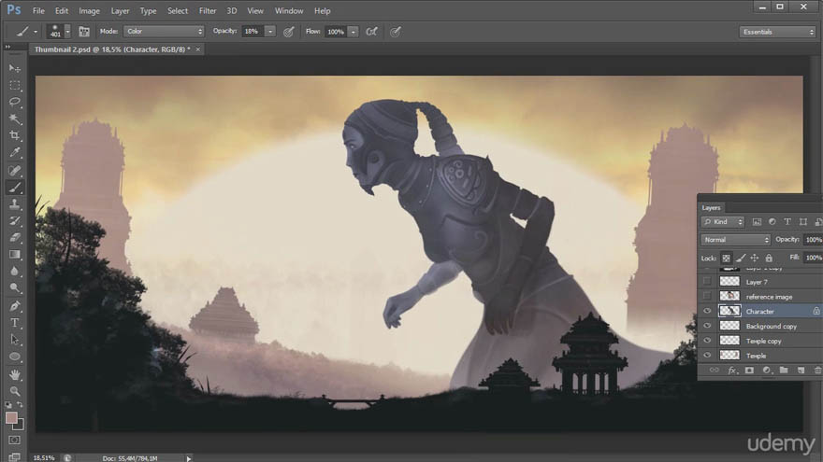Viewport: 823px width, 462px height.
Task: Create new adjustment layer icon
Action: coord(766,371)
